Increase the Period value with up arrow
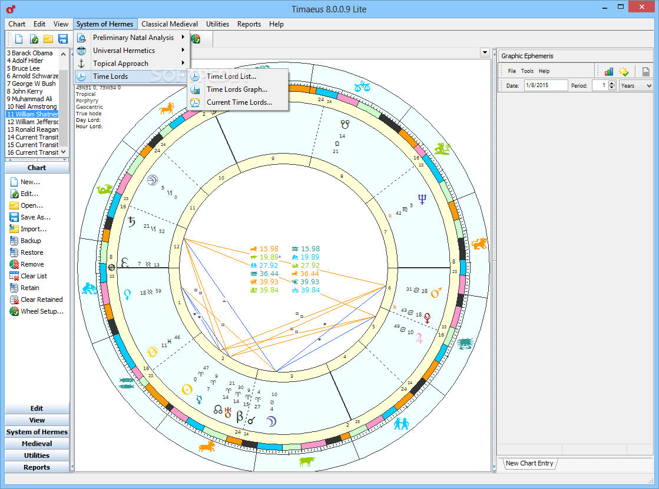 point(612,83)
